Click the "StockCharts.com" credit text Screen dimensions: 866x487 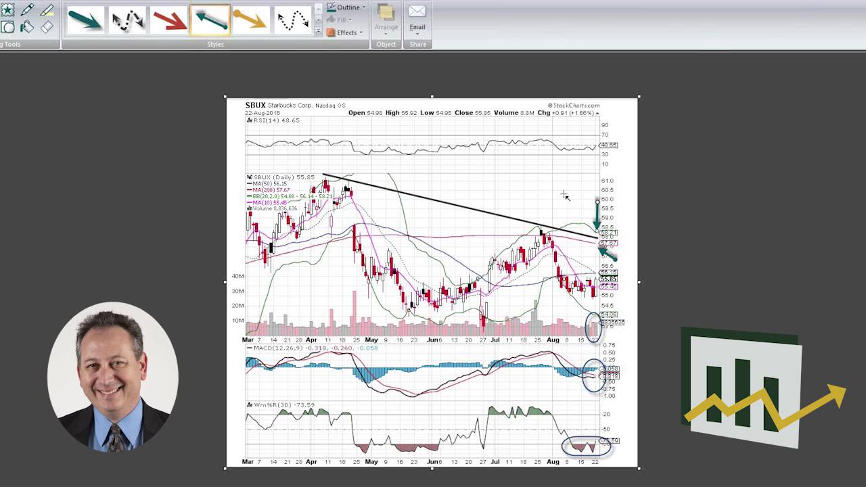click(575, 106)
